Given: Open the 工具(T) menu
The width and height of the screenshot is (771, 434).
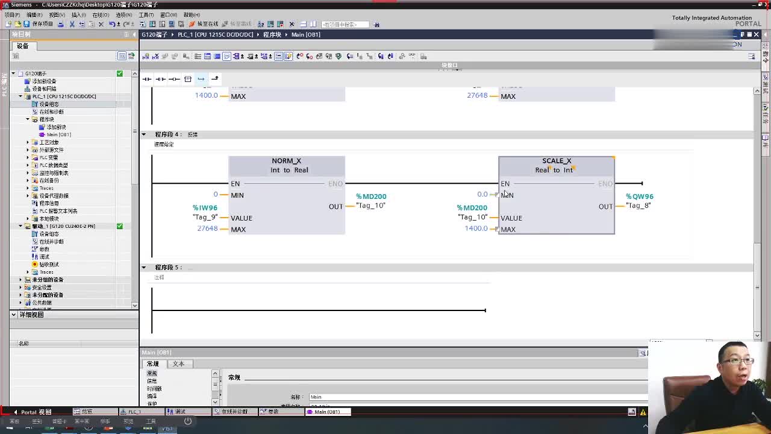Looking at the screenshot, I should click(146, 14).
